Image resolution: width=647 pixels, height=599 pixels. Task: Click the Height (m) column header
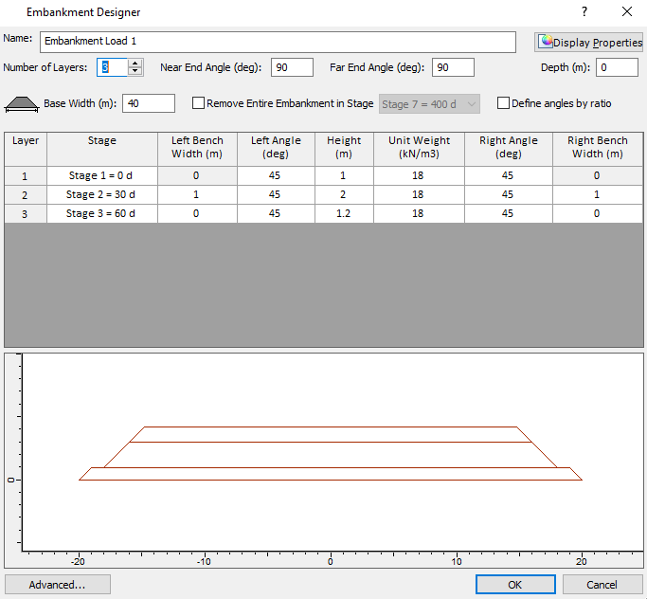[x=344, y=149]
